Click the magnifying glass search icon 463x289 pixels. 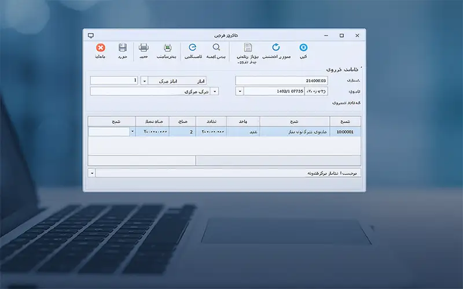(x=216, y=48)
